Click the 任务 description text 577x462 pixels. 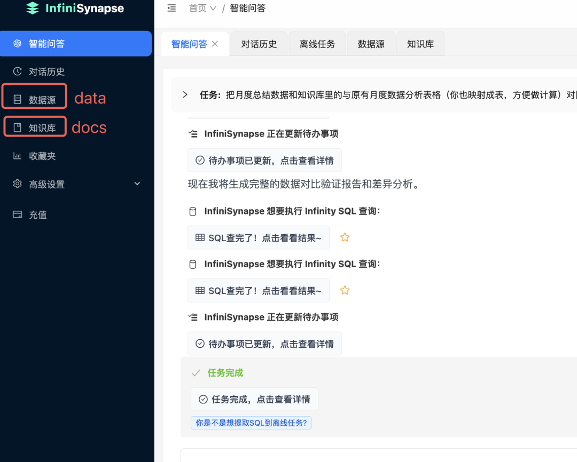(x=388, y=95)
